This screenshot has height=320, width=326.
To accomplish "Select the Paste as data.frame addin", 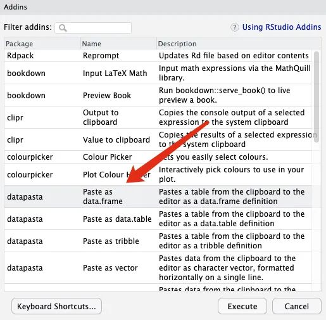I will tap(158, 196).
